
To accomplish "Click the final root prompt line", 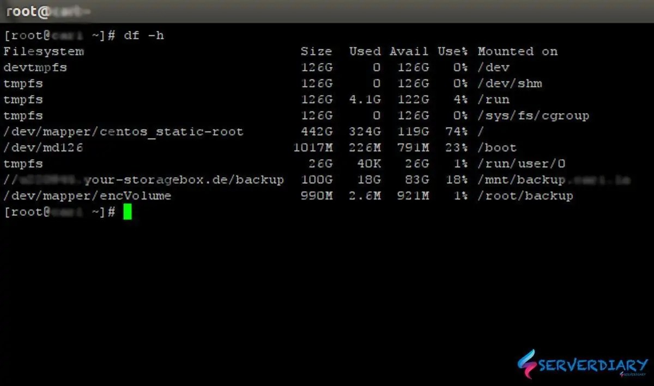I will (60, 212).
